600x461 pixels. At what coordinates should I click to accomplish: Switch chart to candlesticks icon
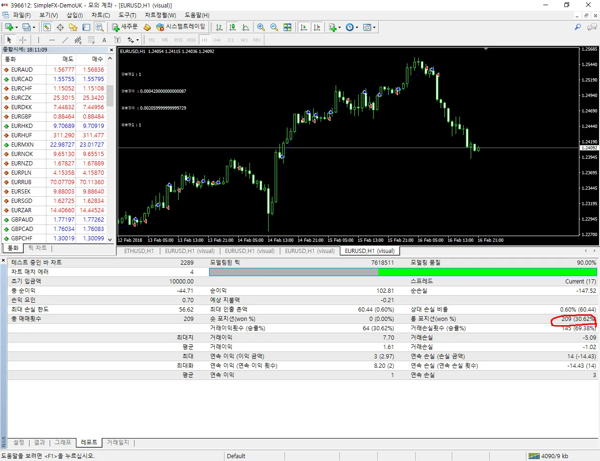232,27
